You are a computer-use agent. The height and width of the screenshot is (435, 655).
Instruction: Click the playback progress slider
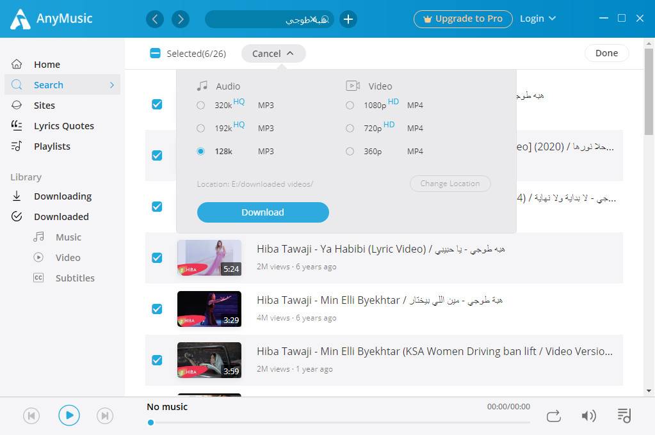[x=338, y=422]
